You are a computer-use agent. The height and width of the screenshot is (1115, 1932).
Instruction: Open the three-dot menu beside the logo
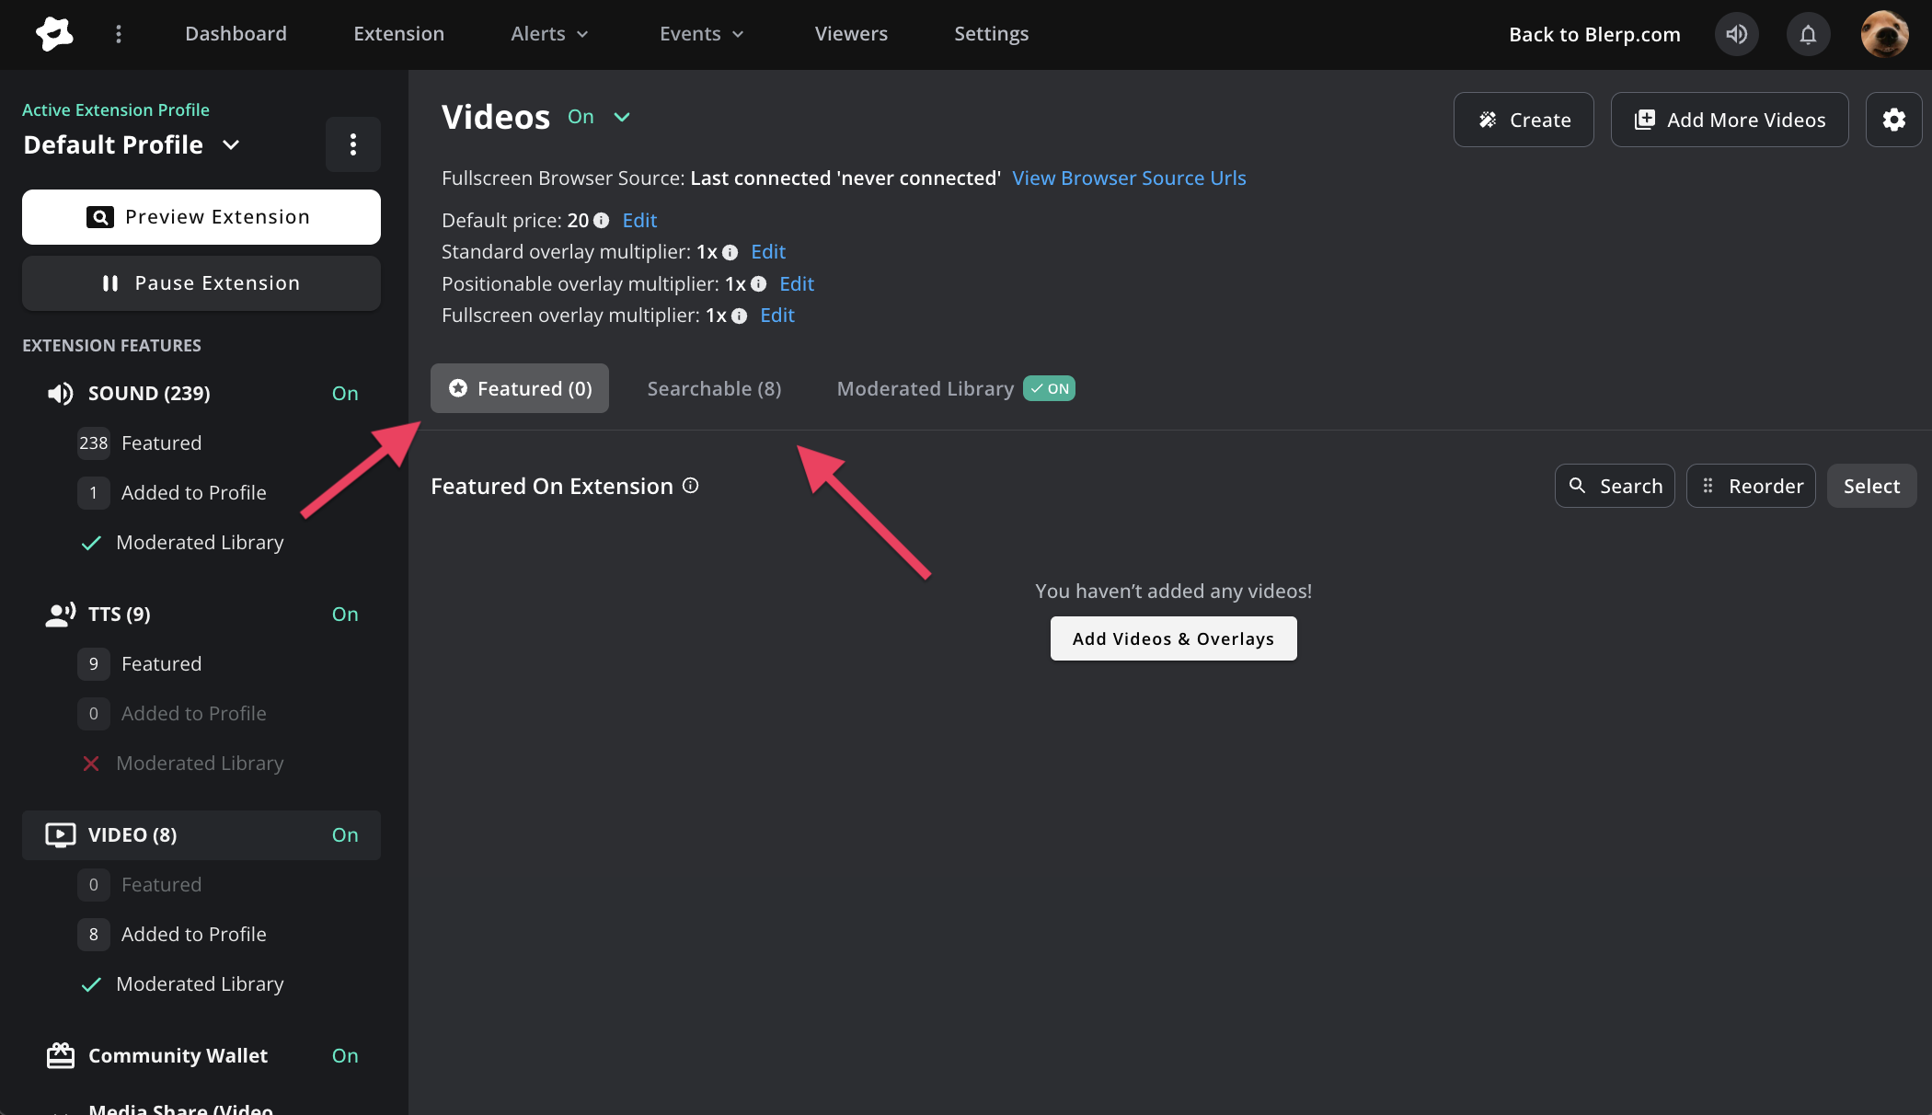tap(119, 34)
